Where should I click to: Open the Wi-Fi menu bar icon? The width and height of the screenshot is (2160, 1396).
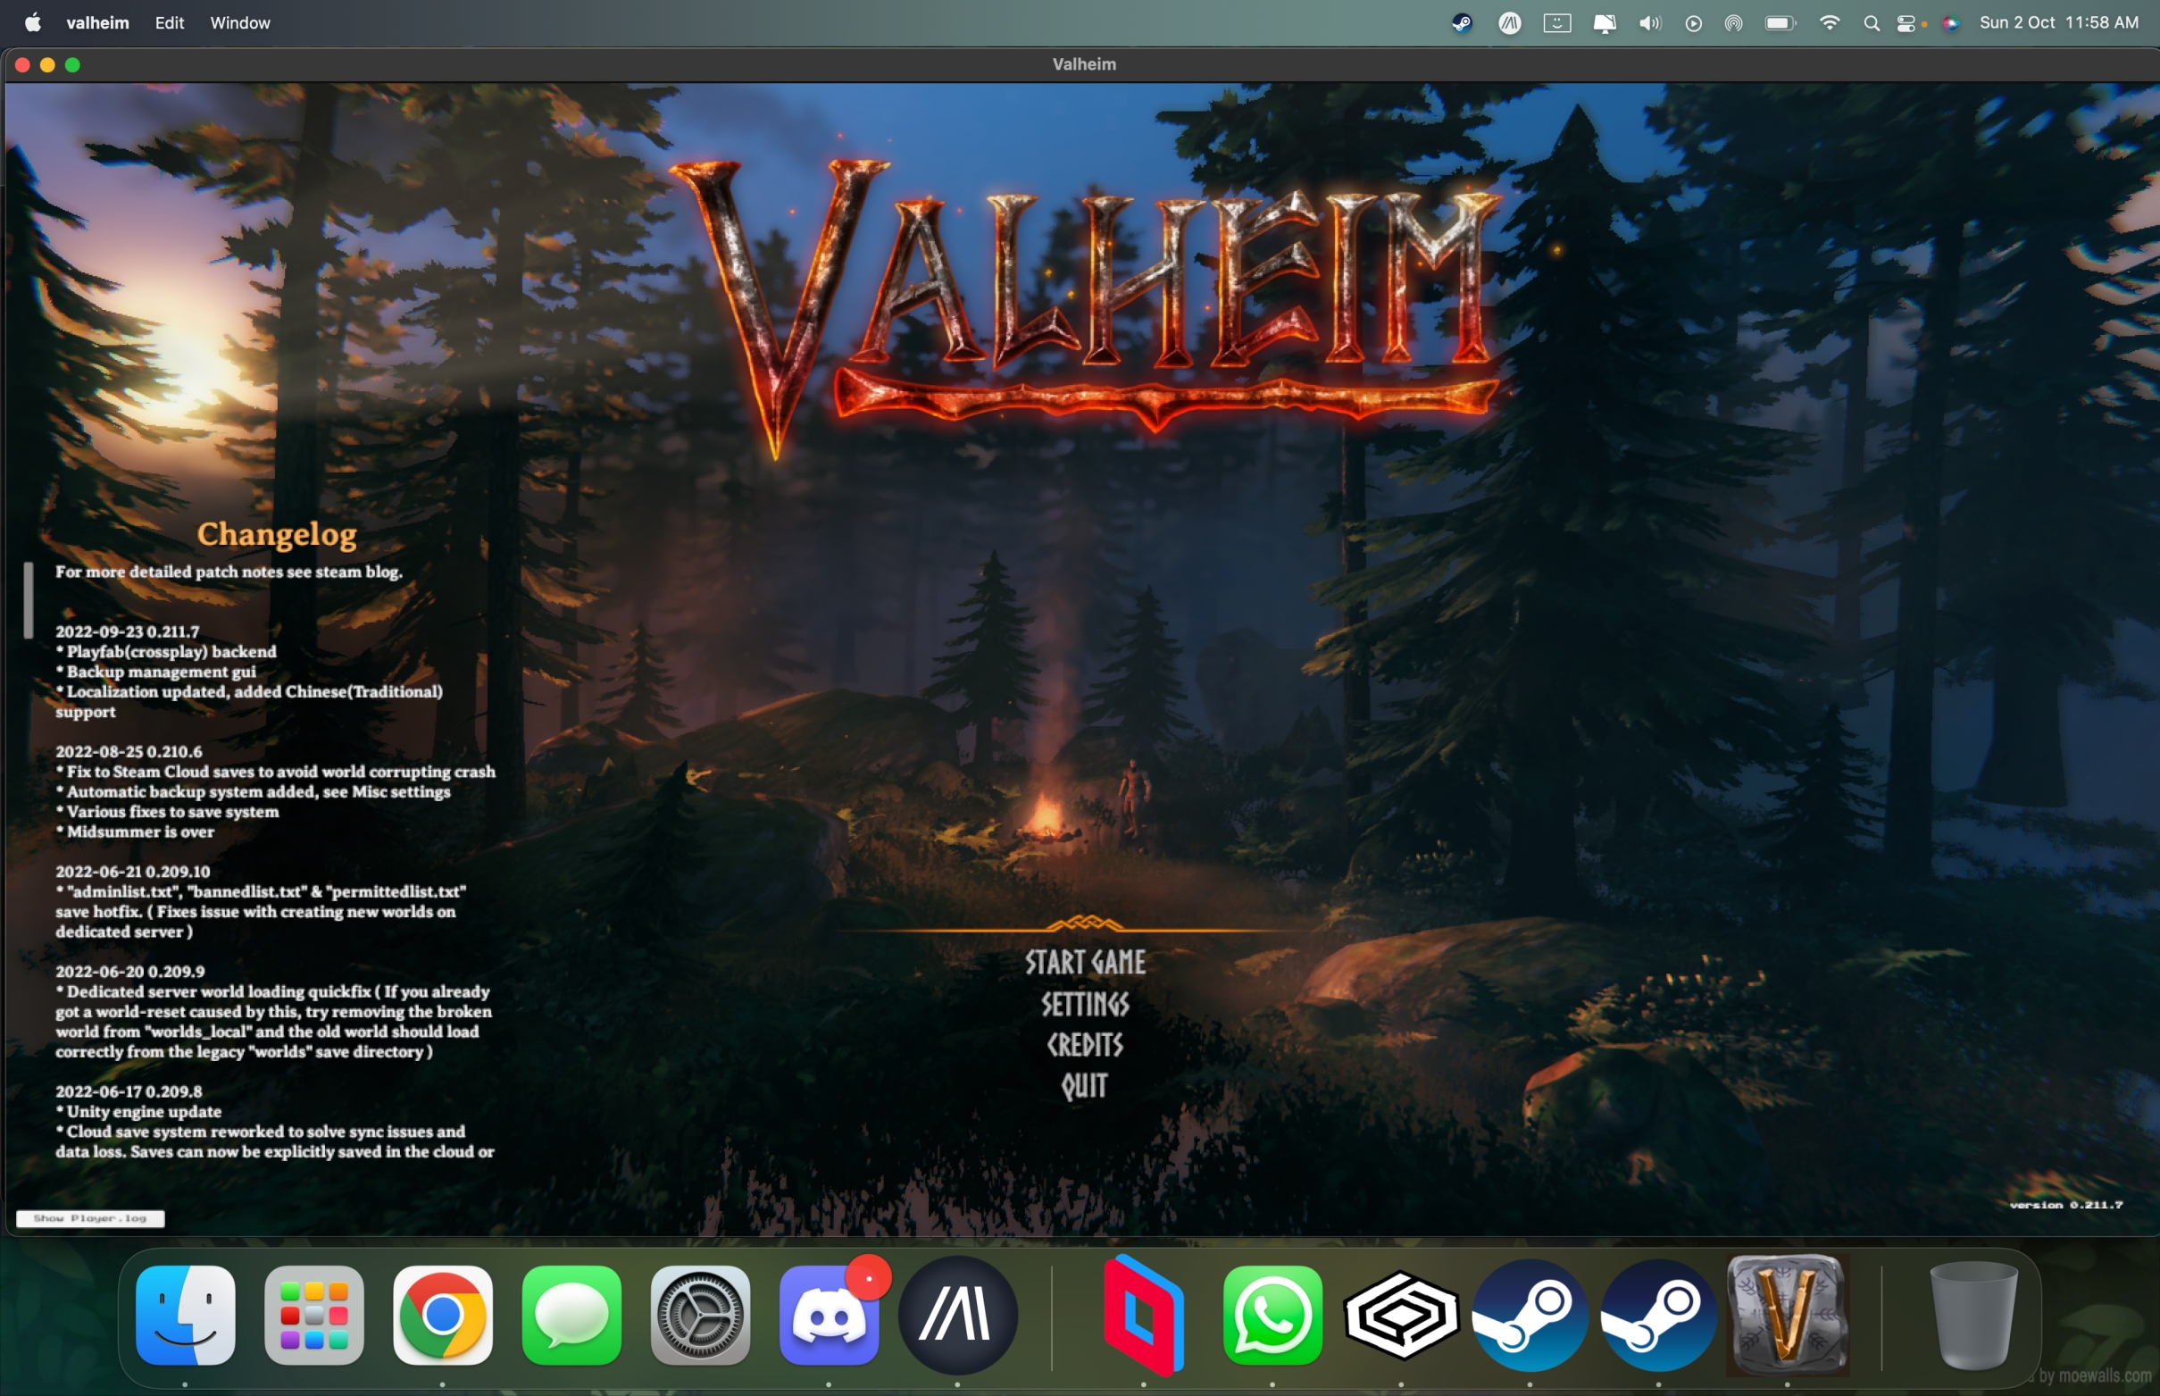click(x=1831, y=22)
